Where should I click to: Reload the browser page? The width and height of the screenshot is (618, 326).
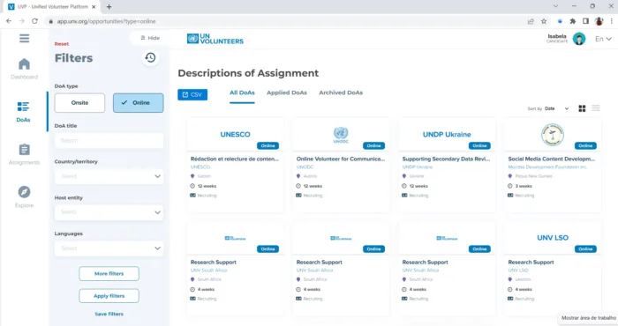click(34, 21)
